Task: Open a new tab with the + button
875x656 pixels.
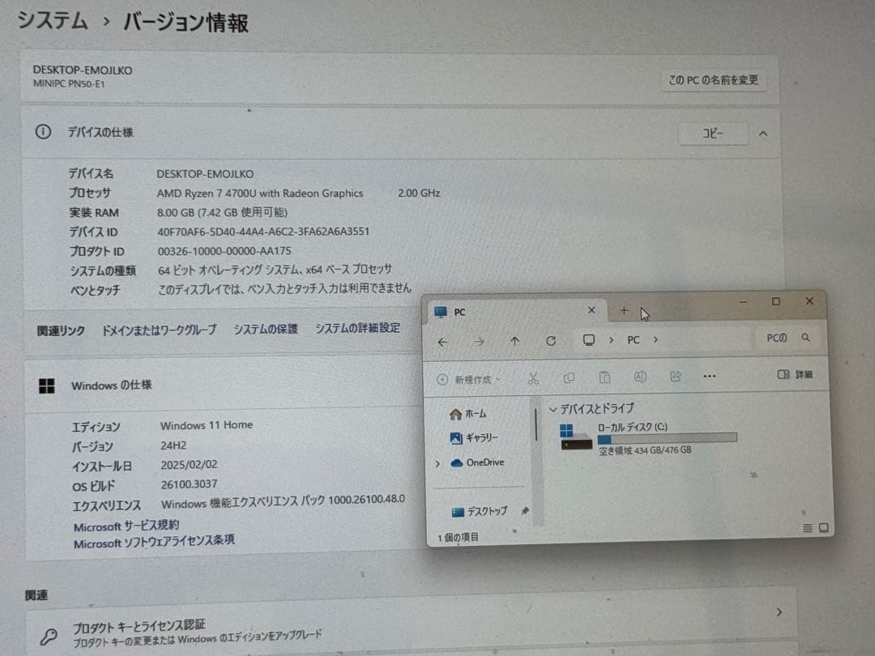Action: [x=624, y=310]
